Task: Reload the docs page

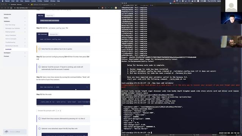Action: coord(8,8)
